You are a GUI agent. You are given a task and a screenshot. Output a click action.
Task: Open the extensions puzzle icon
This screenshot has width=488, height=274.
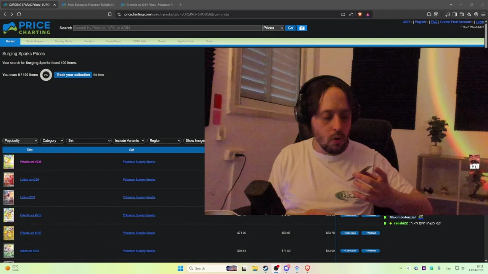coord(429,14)
